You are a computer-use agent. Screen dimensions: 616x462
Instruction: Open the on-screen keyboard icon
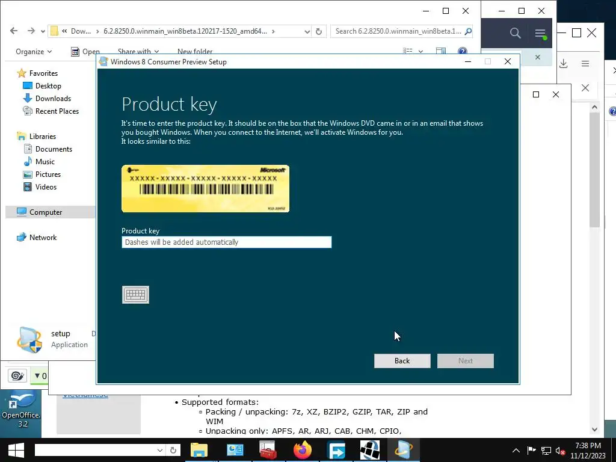pos(135,295)
